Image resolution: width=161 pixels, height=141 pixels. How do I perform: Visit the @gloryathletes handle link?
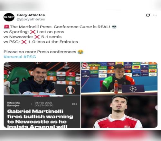point(31,19)
